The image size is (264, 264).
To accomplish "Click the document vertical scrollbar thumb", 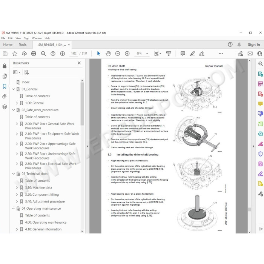I will [x=250, y=209].
